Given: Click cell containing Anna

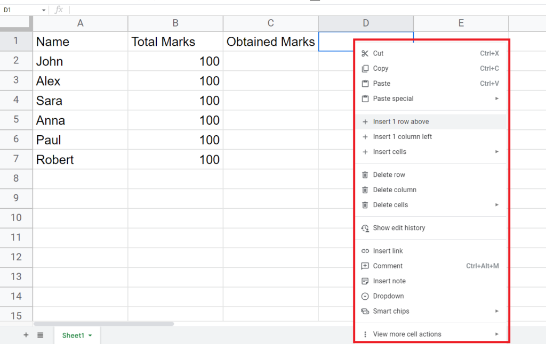Looking at the screenshot, I should tap(81, 120).
